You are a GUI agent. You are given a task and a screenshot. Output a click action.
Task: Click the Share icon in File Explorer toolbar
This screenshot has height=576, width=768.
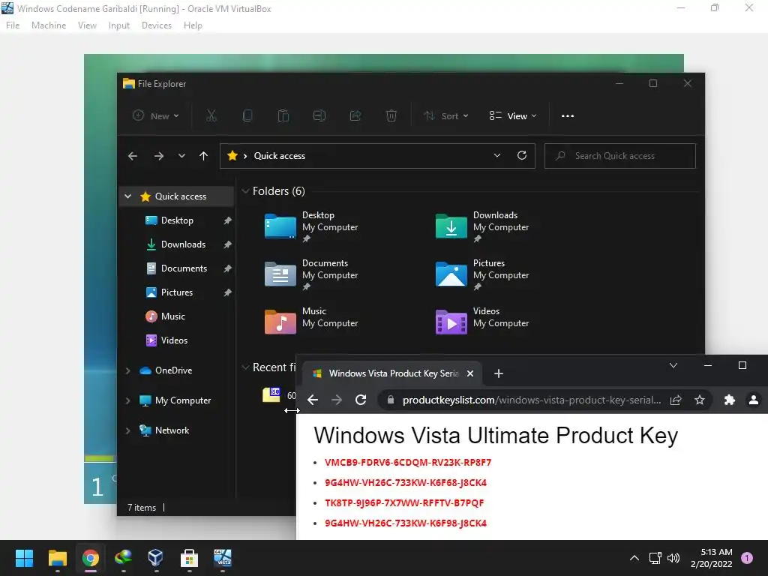point(355,116)
